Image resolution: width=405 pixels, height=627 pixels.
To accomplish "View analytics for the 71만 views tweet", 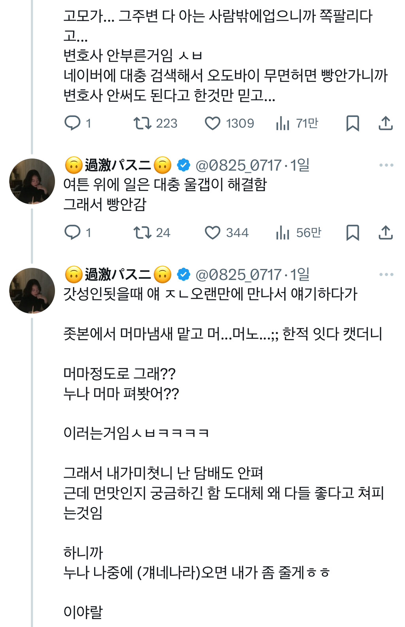I will tap(283, 123).
